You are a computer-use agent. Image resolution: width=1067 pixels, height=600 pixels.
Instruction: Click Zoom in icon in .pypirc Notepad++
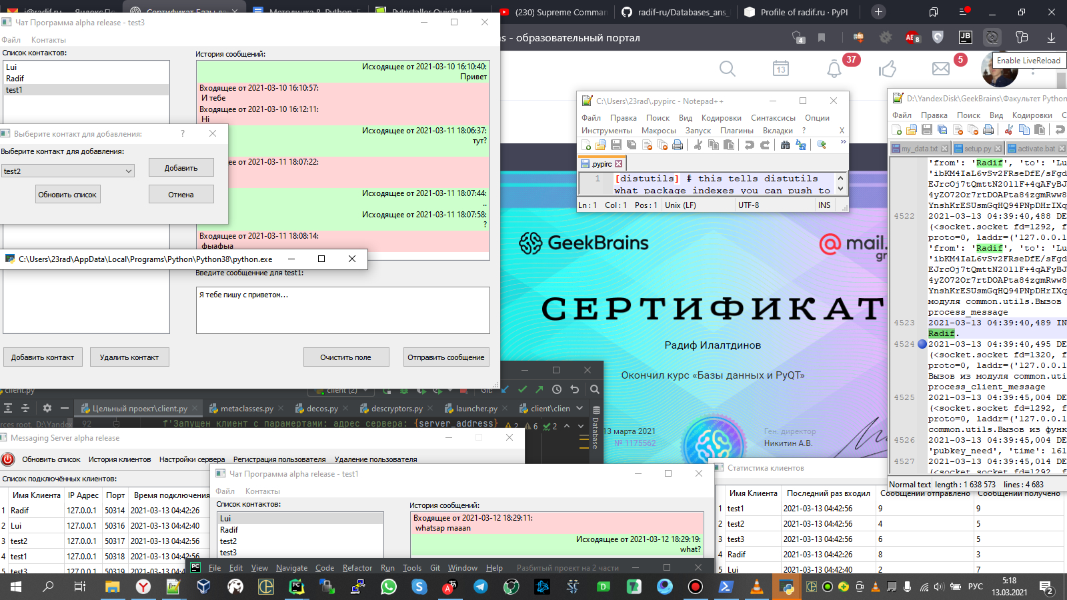[822, 145]
